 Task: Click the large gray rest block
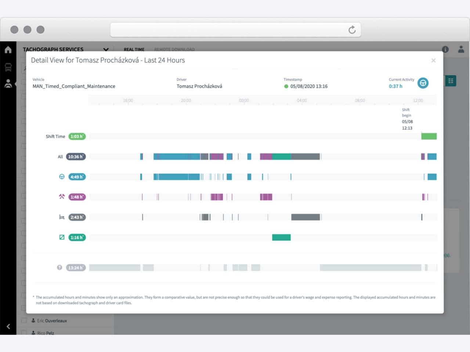click(305, 217)
